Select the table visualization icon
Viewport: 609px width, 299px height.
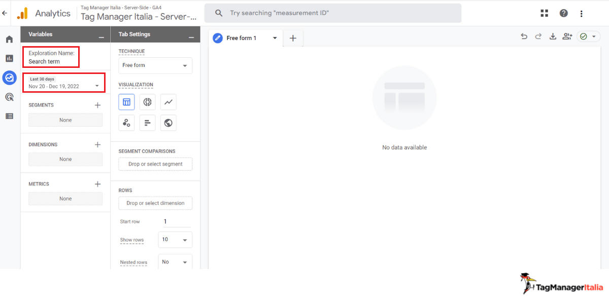(x=127, y=102)
